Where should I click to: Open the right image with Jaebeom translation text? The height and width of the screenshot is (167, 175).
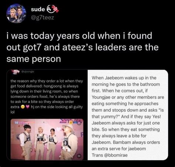pos(128,115)
